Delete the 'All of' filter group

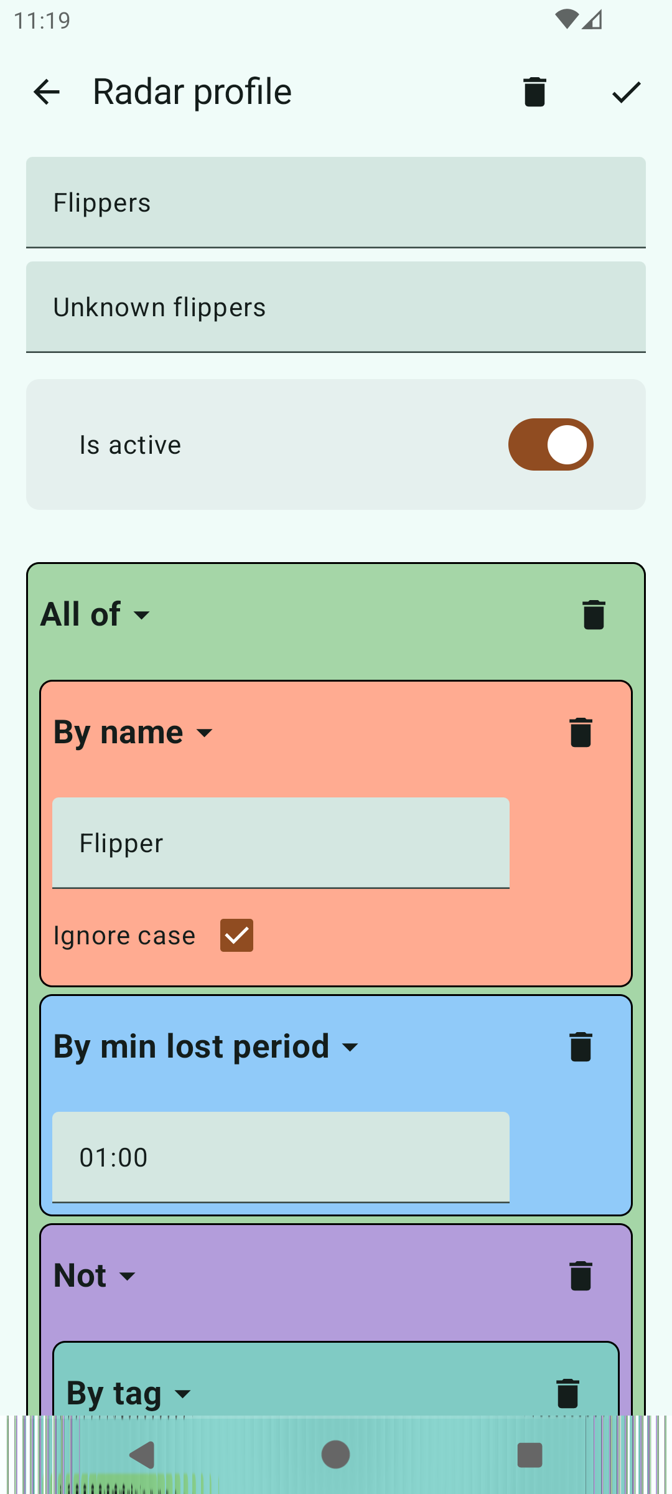pyautogui.click(x=594, y=615)
